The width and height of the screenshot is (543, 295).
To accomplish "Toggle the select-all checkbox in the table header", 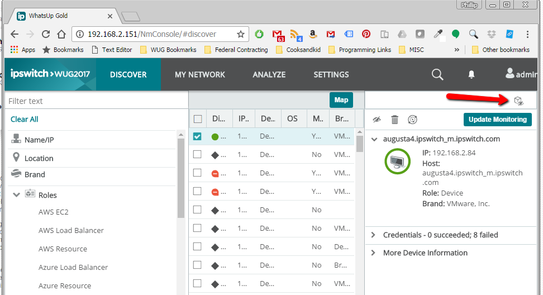I will pos(198,118).
